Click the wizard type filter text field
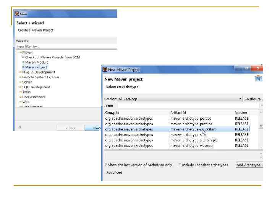 66,47
